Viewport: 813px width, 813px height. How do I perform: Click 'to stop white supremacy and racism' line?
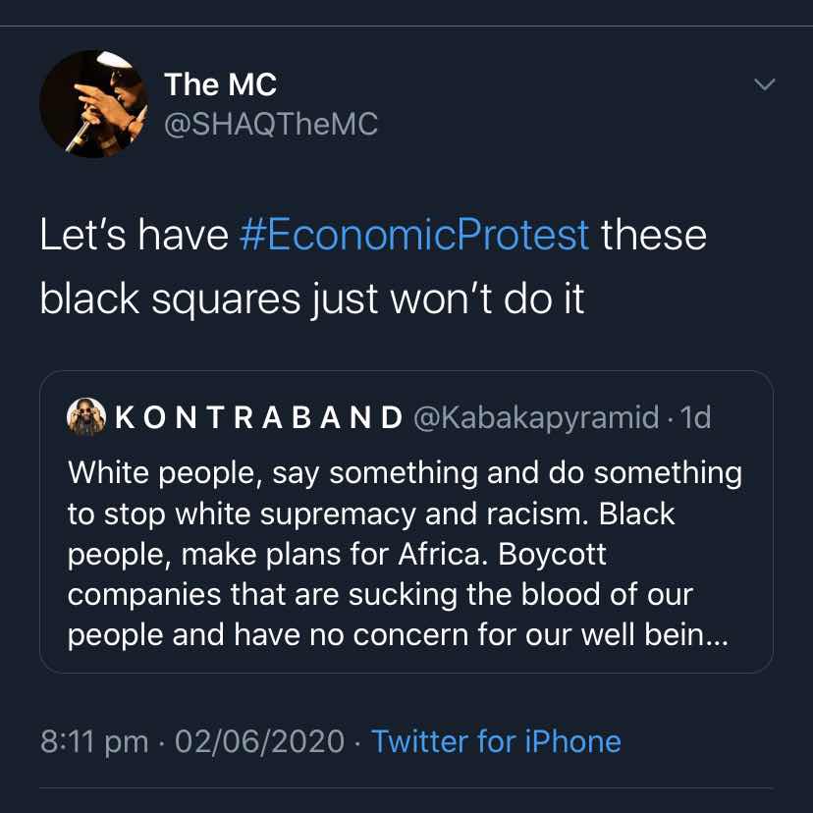pos(328,514)
